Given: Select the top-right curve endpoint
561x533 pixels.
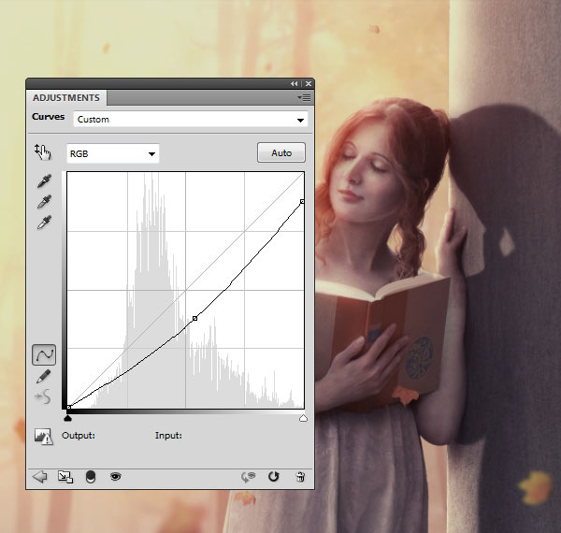Looking at the screenshot, I should [x=302, y=202].
